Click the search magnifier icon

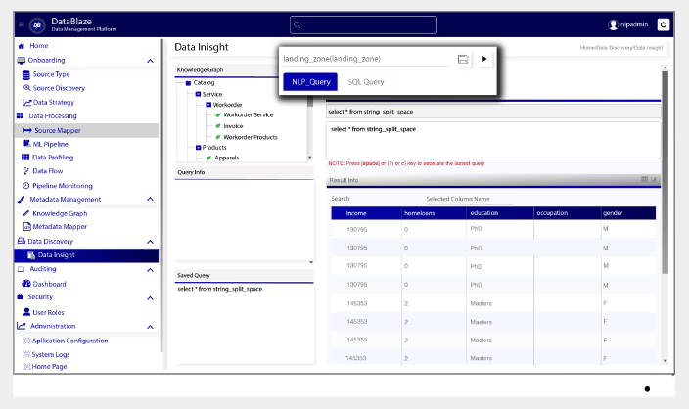[x=298, y=25]
